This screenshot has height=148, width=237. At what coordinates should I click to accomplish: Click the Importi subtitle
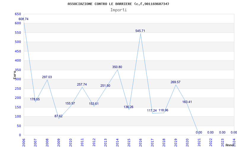point(118,10)
